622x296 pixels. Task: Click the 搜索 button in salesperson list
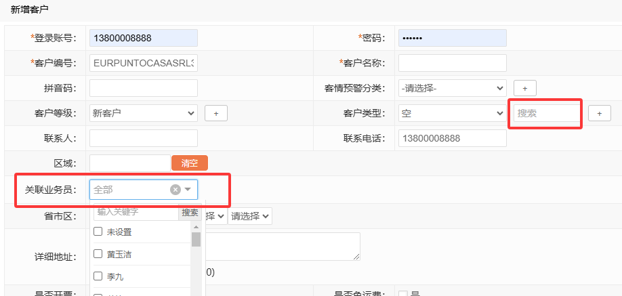click(x=190, y=212)
